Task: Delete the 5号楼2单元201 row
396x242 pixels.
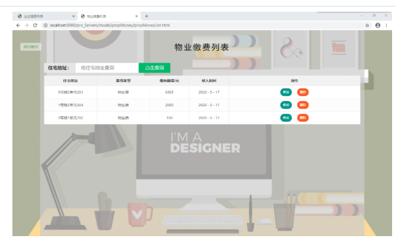Action: 303,92
